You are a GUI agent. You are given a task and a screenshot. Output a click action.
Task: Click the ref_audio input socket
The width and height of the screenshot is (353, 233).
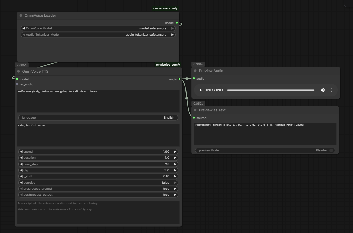click(x=17, y=84)
